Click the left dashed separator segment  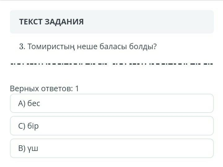[x=59, y=64]
